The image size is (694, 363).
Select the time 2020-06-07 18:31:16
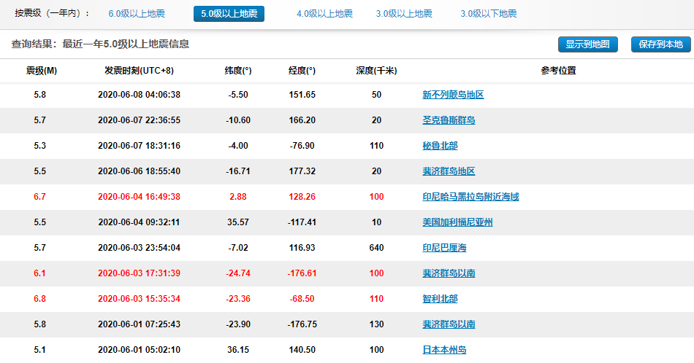(139, 146)
